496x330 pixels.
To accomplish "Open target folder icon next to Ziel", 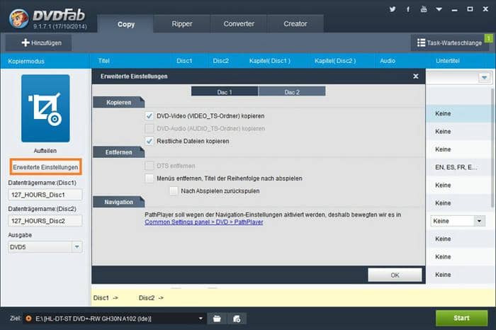I will (217, 319).
